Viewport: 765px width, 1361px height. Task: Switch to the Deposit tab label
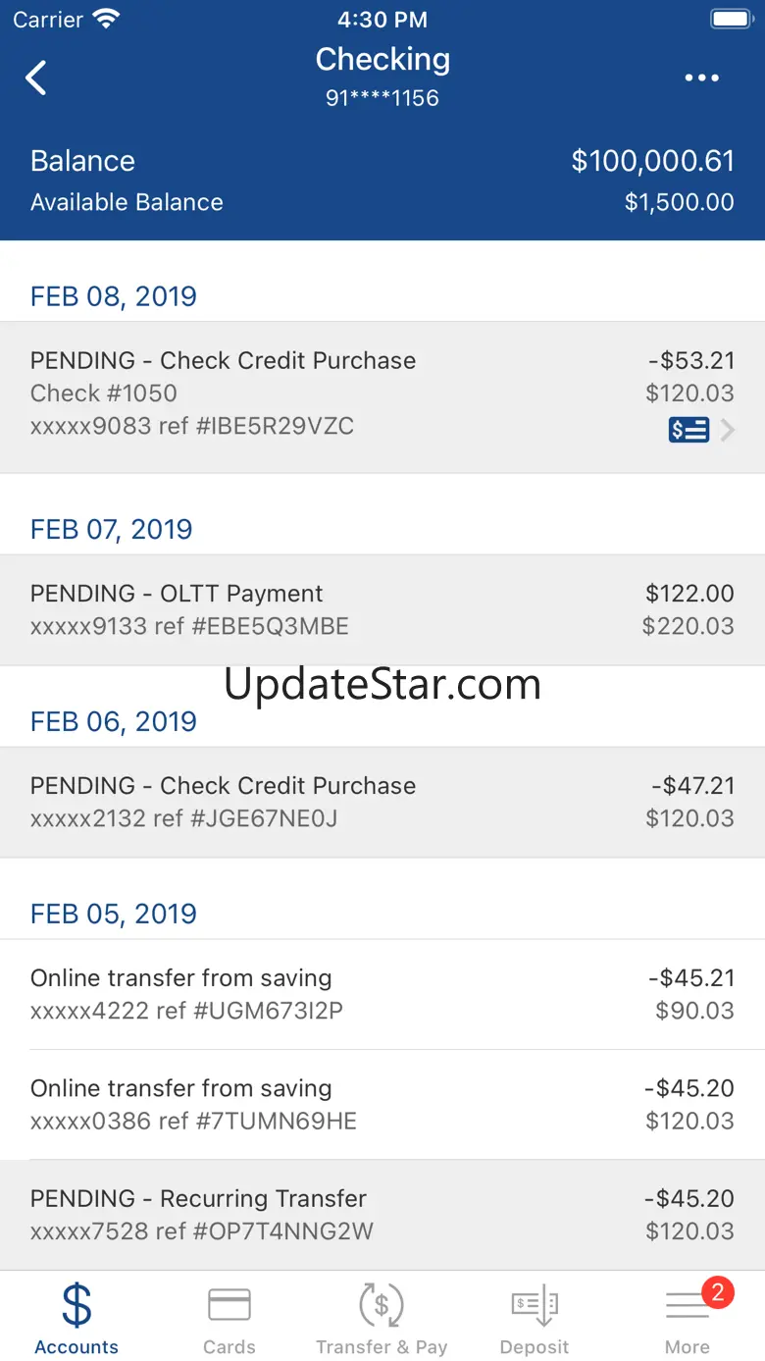point(535,1347)
